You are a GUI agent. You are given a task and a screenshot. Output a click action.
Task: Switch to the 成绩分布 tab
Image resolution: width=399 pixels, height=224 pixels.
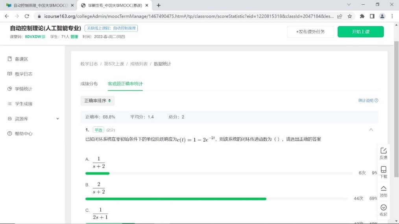pos(89,84)
